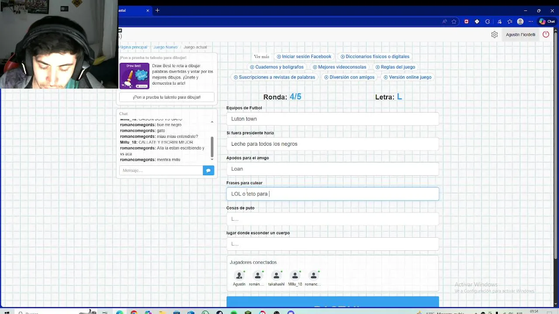
Task: Click the Letra L indicator
Action: pyautogui.click(x=388, y=97)
